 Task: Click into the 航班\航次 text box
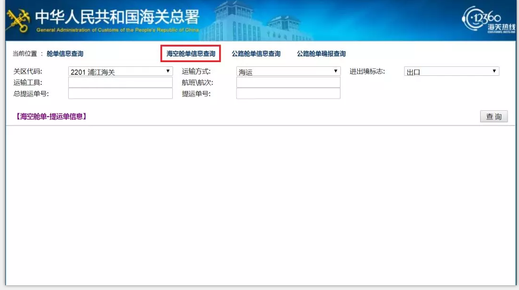point(288,82)
